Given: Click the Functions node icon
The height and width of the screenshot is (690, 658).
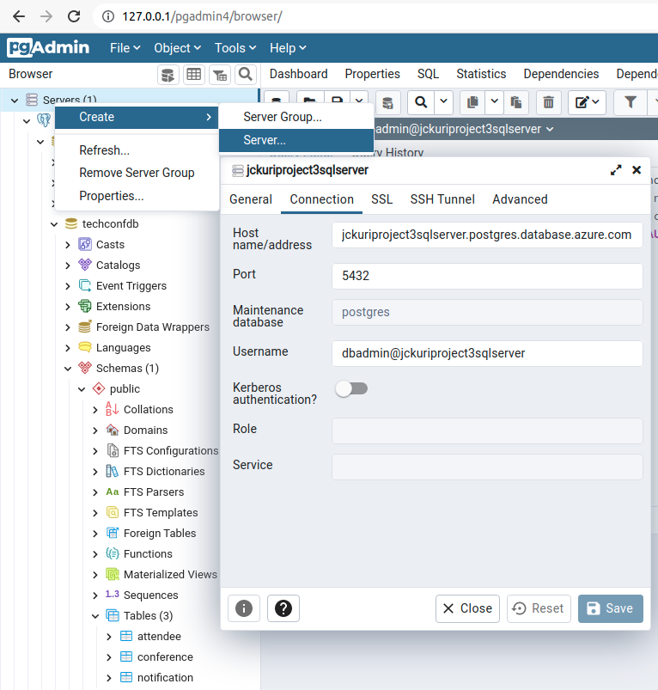Looking at the screenshot, I should [x=113, y=553].
